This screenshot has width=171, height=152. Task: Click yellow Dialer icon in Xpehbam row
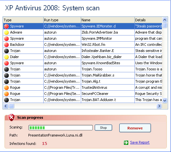6,57
